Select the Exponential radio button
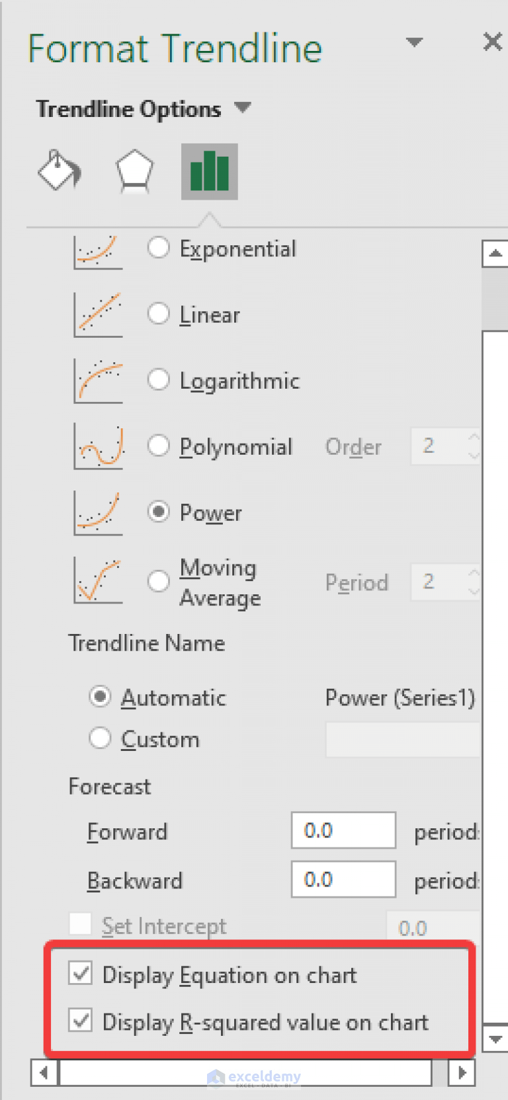508x1100 pixels. click(158, 248)
